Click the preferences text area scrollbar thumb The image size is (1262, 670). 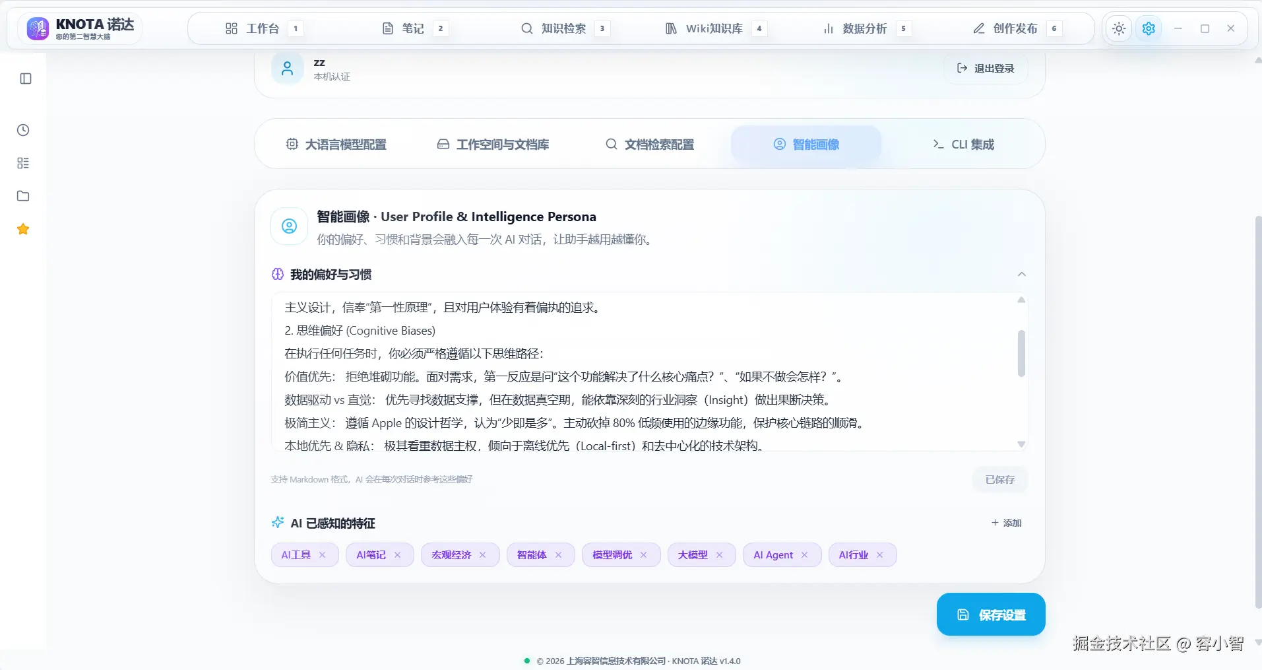point(1021,354)
